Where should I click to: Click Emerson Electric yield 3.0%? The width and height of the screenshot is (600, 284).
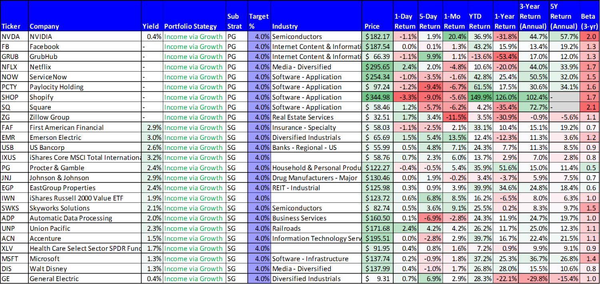click(x=152, y=138)
